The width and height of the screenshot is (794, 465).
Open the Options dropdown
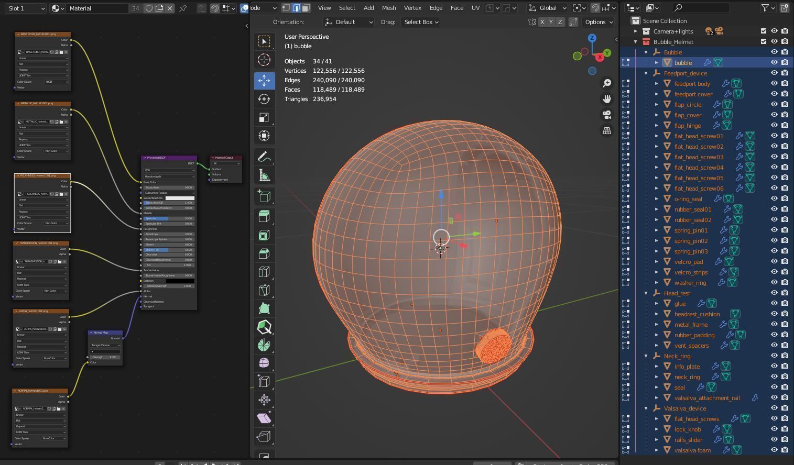[x=599, y=22]
